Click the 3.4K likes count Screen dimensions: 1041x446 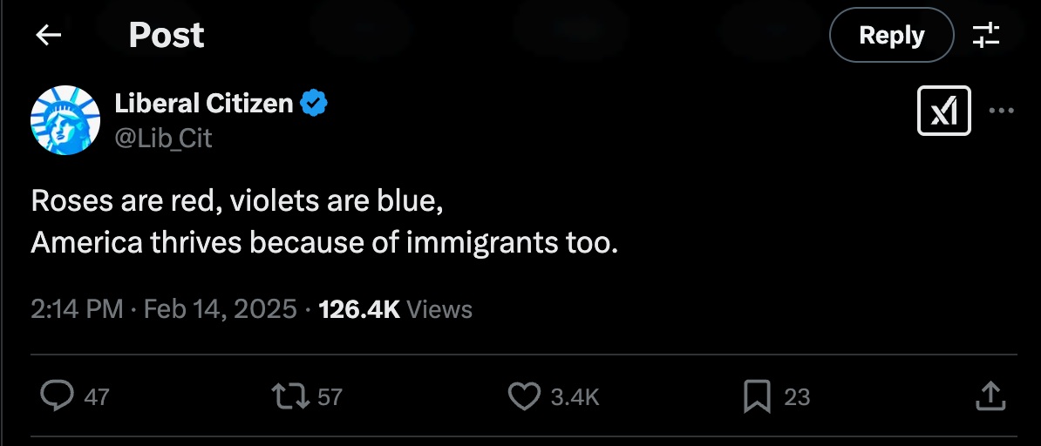pos(575,397)
